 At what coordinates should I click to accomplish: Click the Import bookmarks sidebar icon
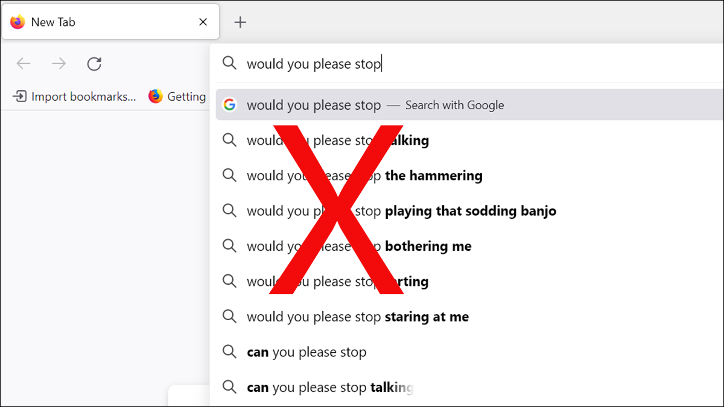coord(20,96)
